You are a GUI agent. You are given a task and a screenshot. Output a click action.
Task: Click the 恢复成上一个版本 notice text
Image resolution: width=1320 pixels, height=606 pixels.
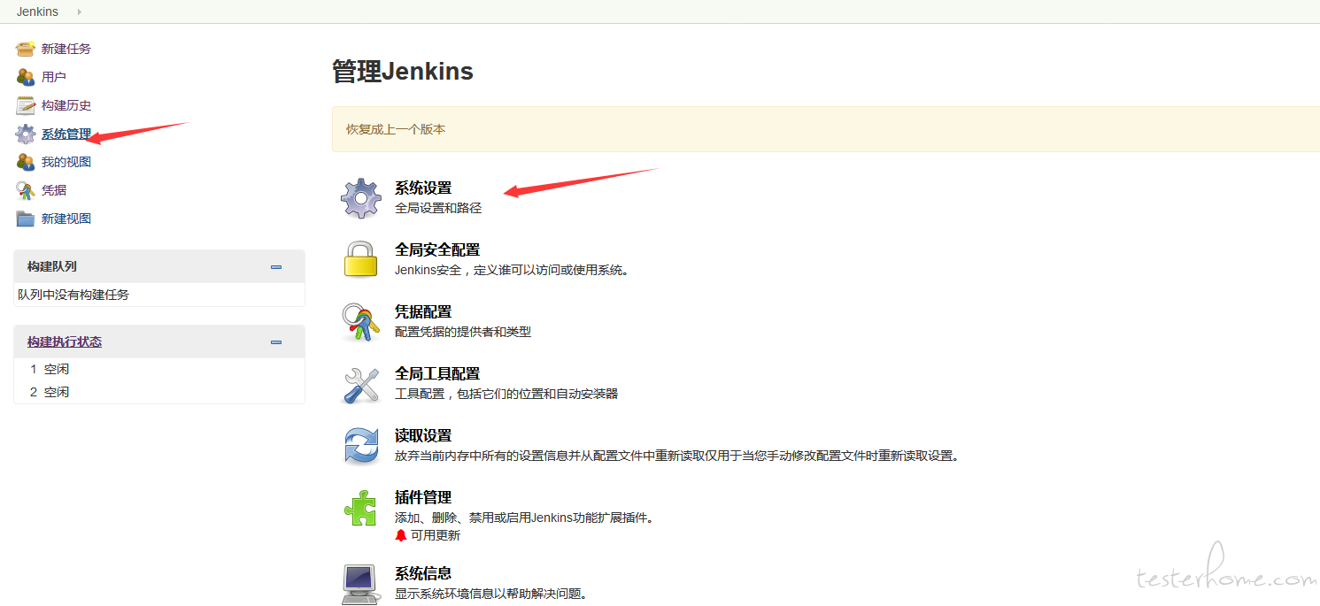[x=396, y=129]
